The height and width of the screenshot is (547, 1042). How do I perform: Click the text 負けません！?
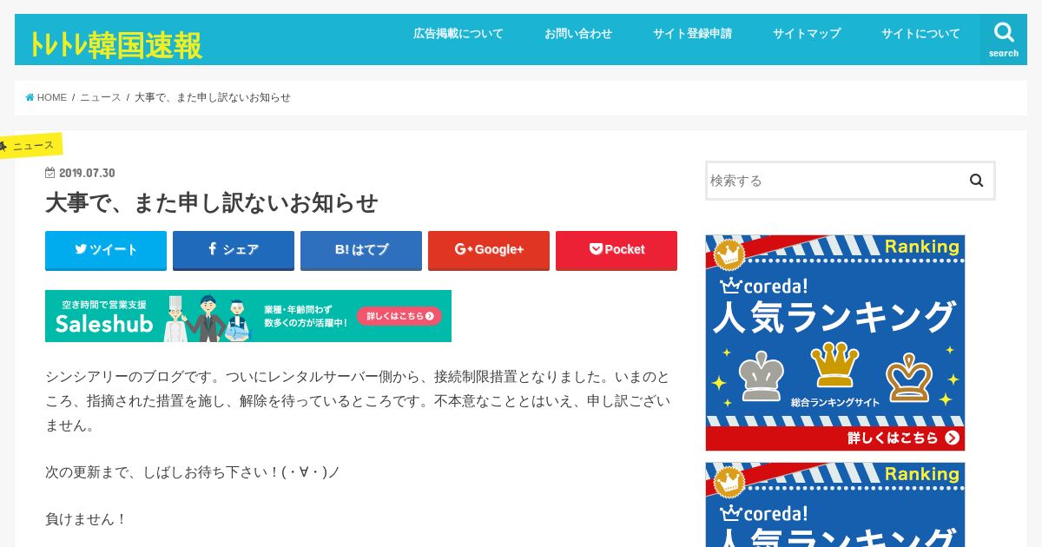(87, 519)
